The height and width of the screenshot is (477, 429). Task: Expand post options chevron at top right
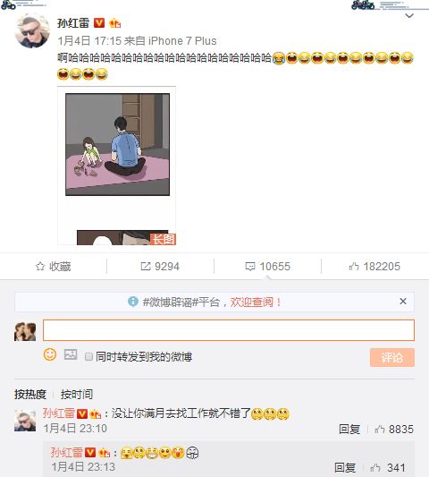(x=409, y=15)
